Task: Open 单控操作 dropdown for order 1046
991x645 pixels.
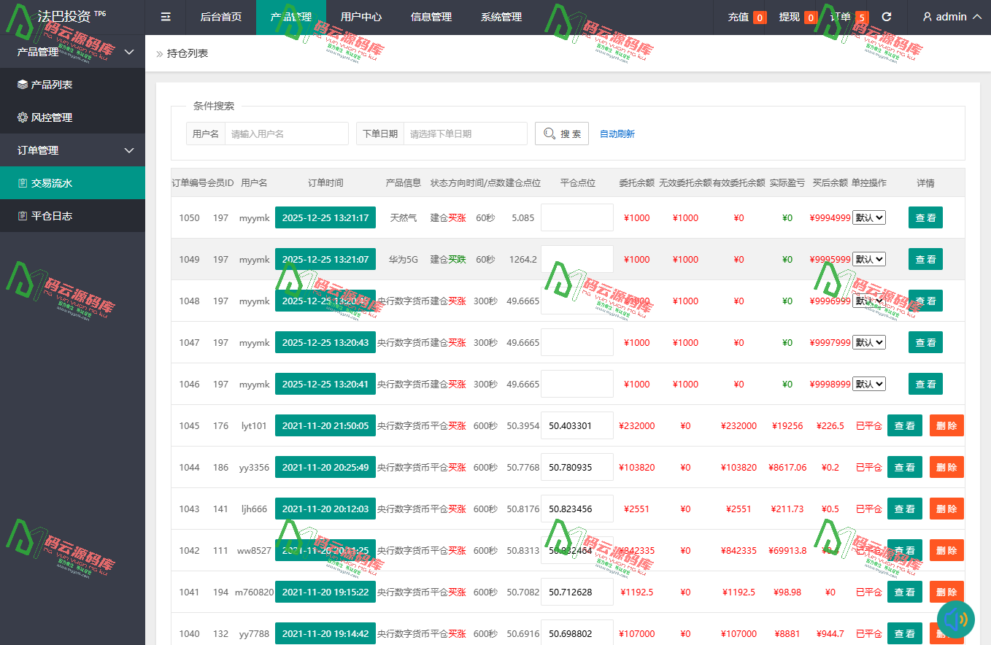Action: (868, 384)
